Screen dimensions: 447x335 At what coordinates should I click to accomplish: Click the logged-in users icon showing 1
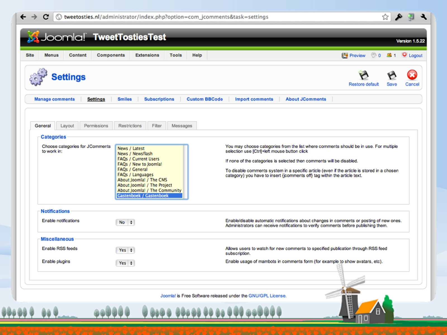[389, 55]
